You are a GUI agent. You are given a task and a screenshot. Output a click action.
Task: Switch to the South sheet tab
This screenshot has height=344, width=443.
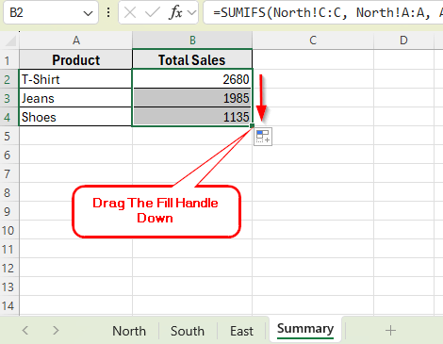[188, 331]
